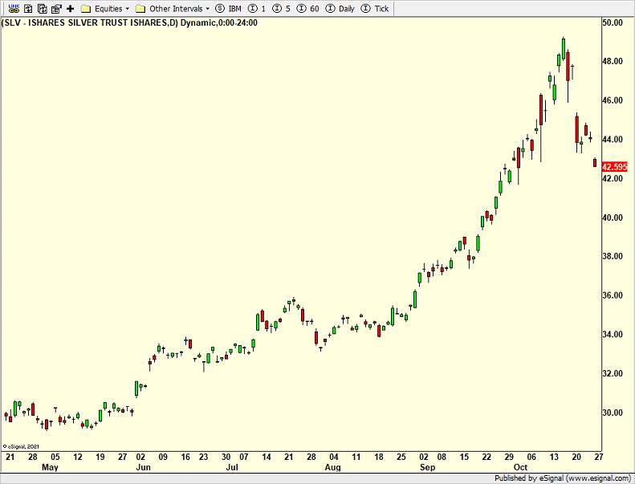Change chart to Tick interval
This screenshot has width=635, height=484.
pyautogui.click(x=376, y=8)
